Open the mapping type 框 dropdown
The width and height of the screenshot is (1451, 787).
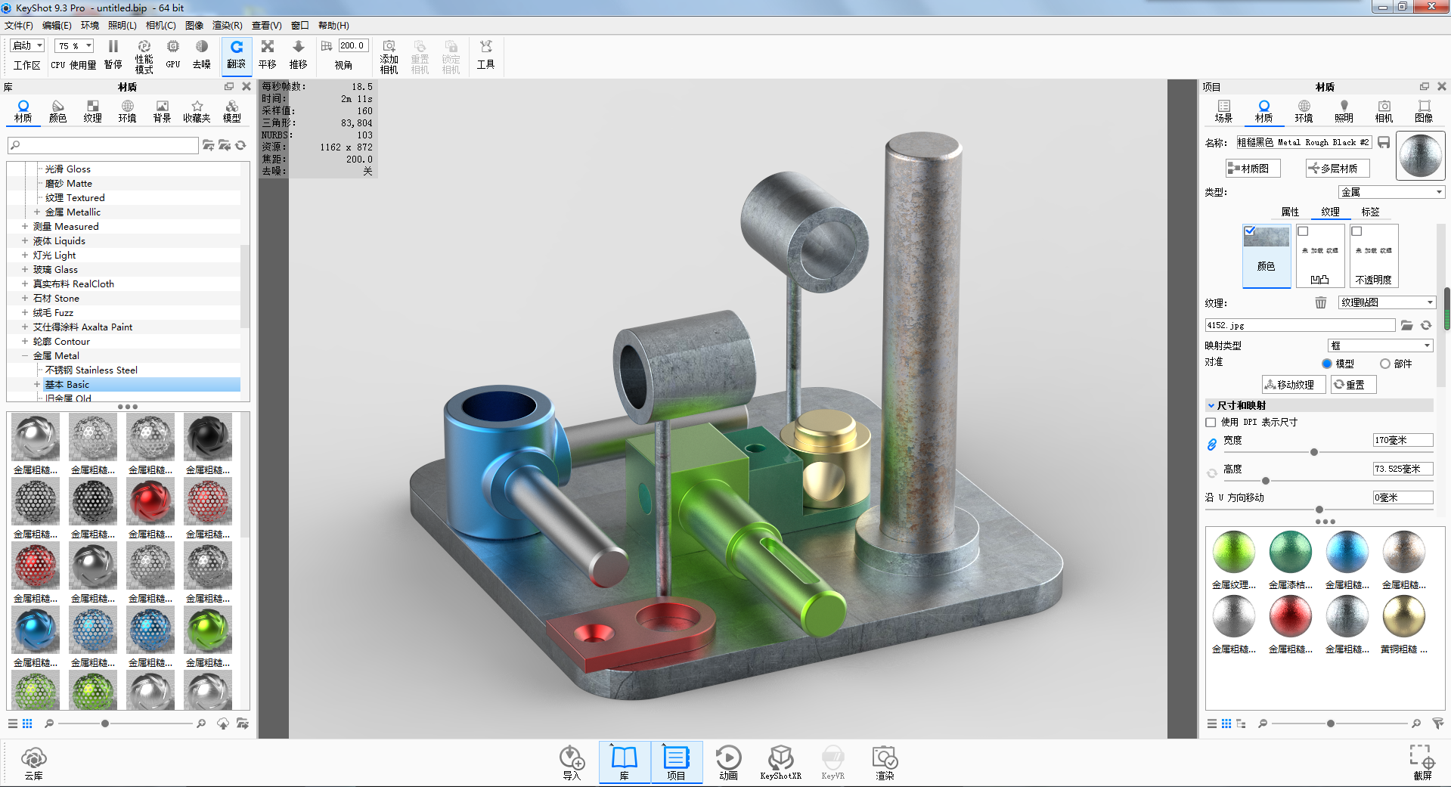1380,345
